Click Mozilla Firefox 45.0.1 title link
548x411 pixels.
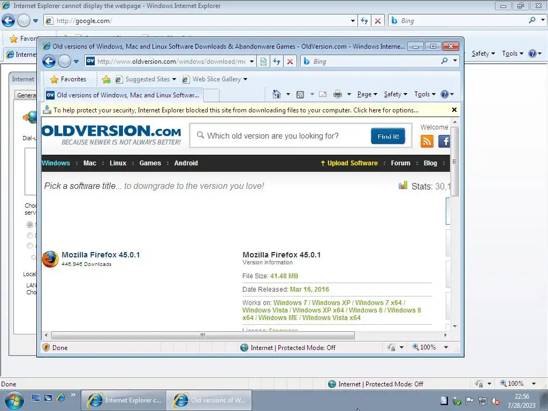(101, 255)
